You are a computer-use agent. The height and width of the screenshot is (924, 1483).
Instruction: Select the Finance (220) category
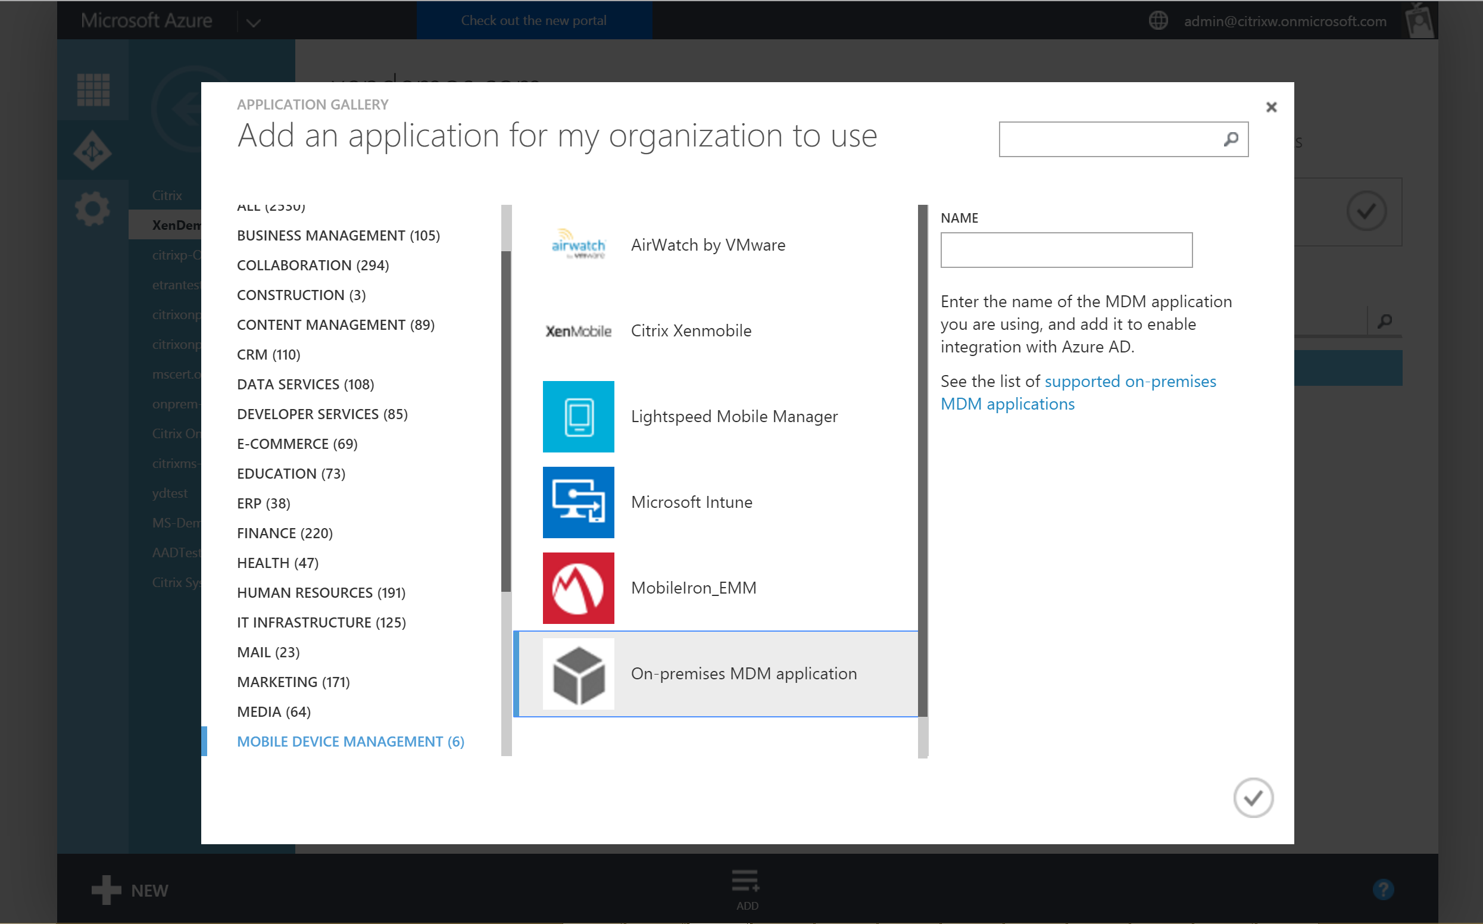tap(284, 533)
